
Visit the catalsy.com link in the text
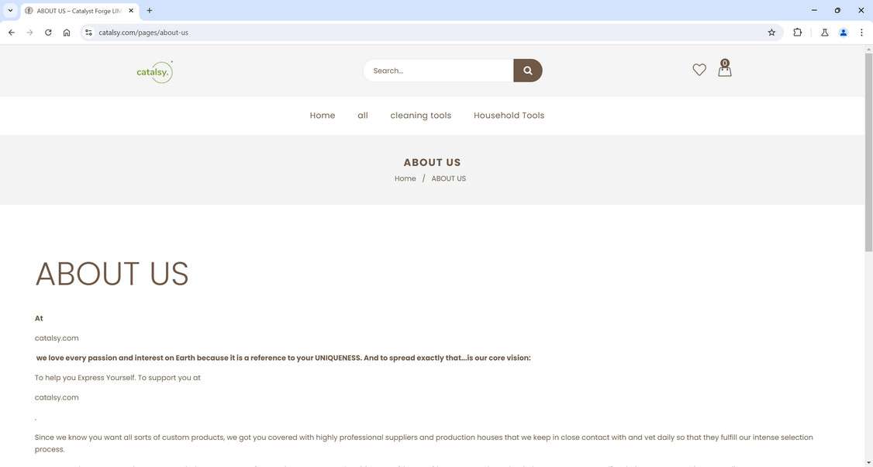pos(56,337)
